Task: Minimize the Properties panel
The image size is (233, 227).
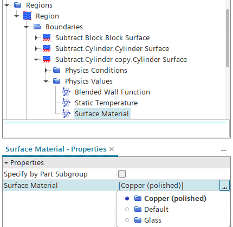Action: click(224, 150)
